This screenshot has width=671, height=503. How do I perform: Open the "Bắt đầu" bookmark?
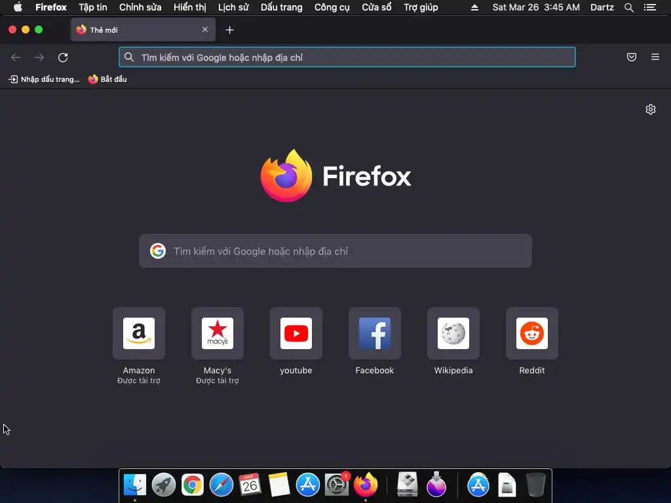(x=107, y=79)
